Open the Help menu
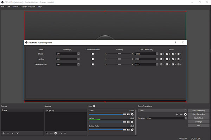The height and width of the screenshot is (140, 211). [39, 7]
